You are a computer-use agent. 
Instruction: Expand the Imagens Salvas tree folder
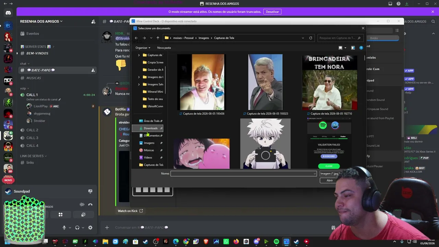tap(139, 84)
